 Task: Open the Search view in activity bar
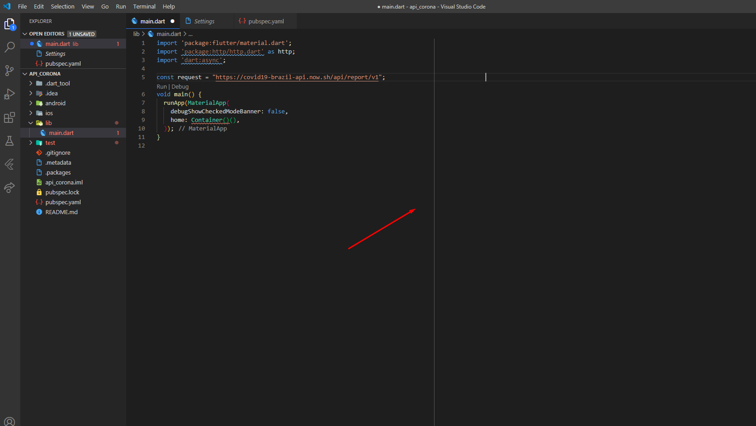[x=9, y=47]
